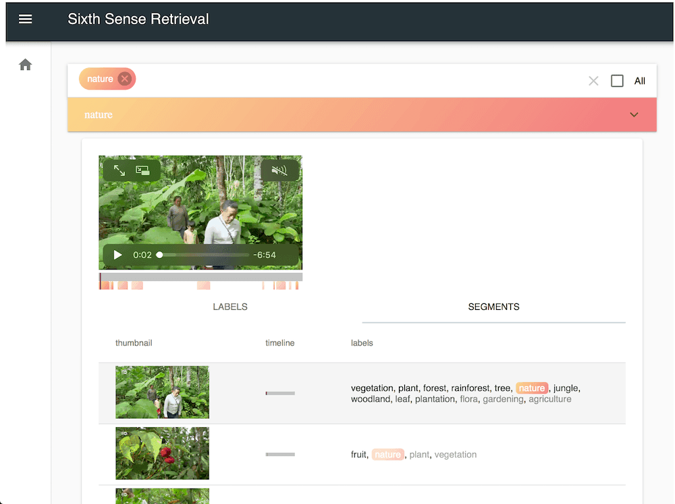Click the rainforest label in the first row

pos(471,388)
